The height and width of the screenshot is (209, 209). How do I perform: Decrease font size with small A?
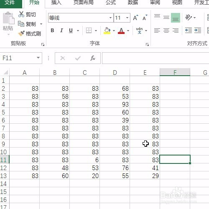tap(145, 18)
